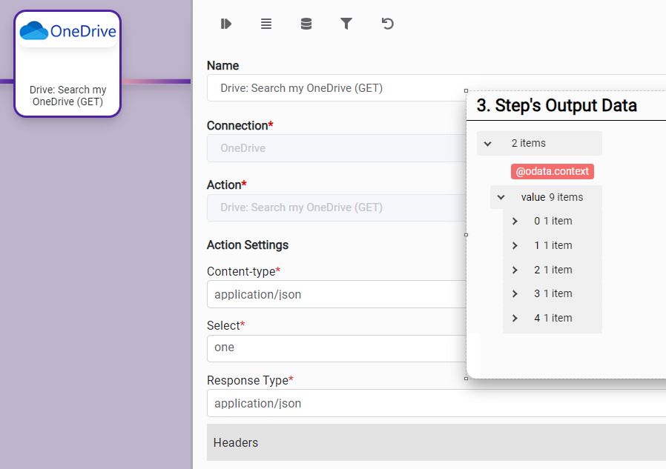Click the funnel filter icon
This screenshot has height=469, width=666.
(346, 24)
